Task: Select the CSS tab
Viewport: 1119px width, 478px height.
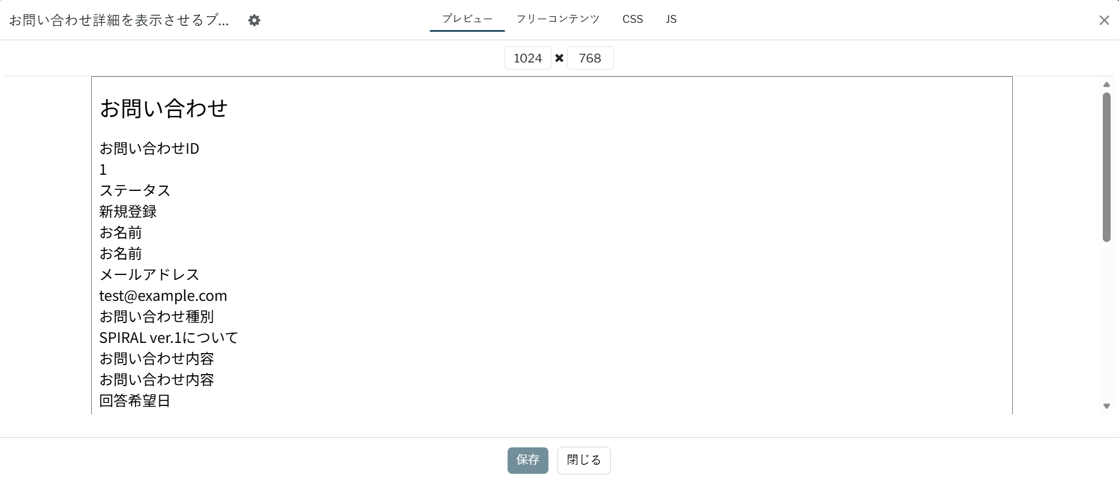Action: click(x=632, y=19)
